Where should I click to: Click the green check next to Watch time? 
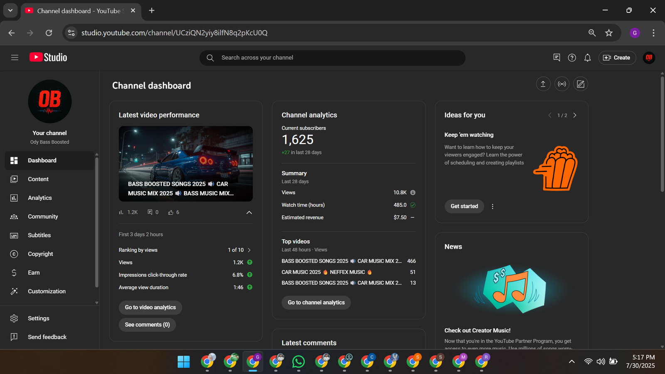point(413,205)
